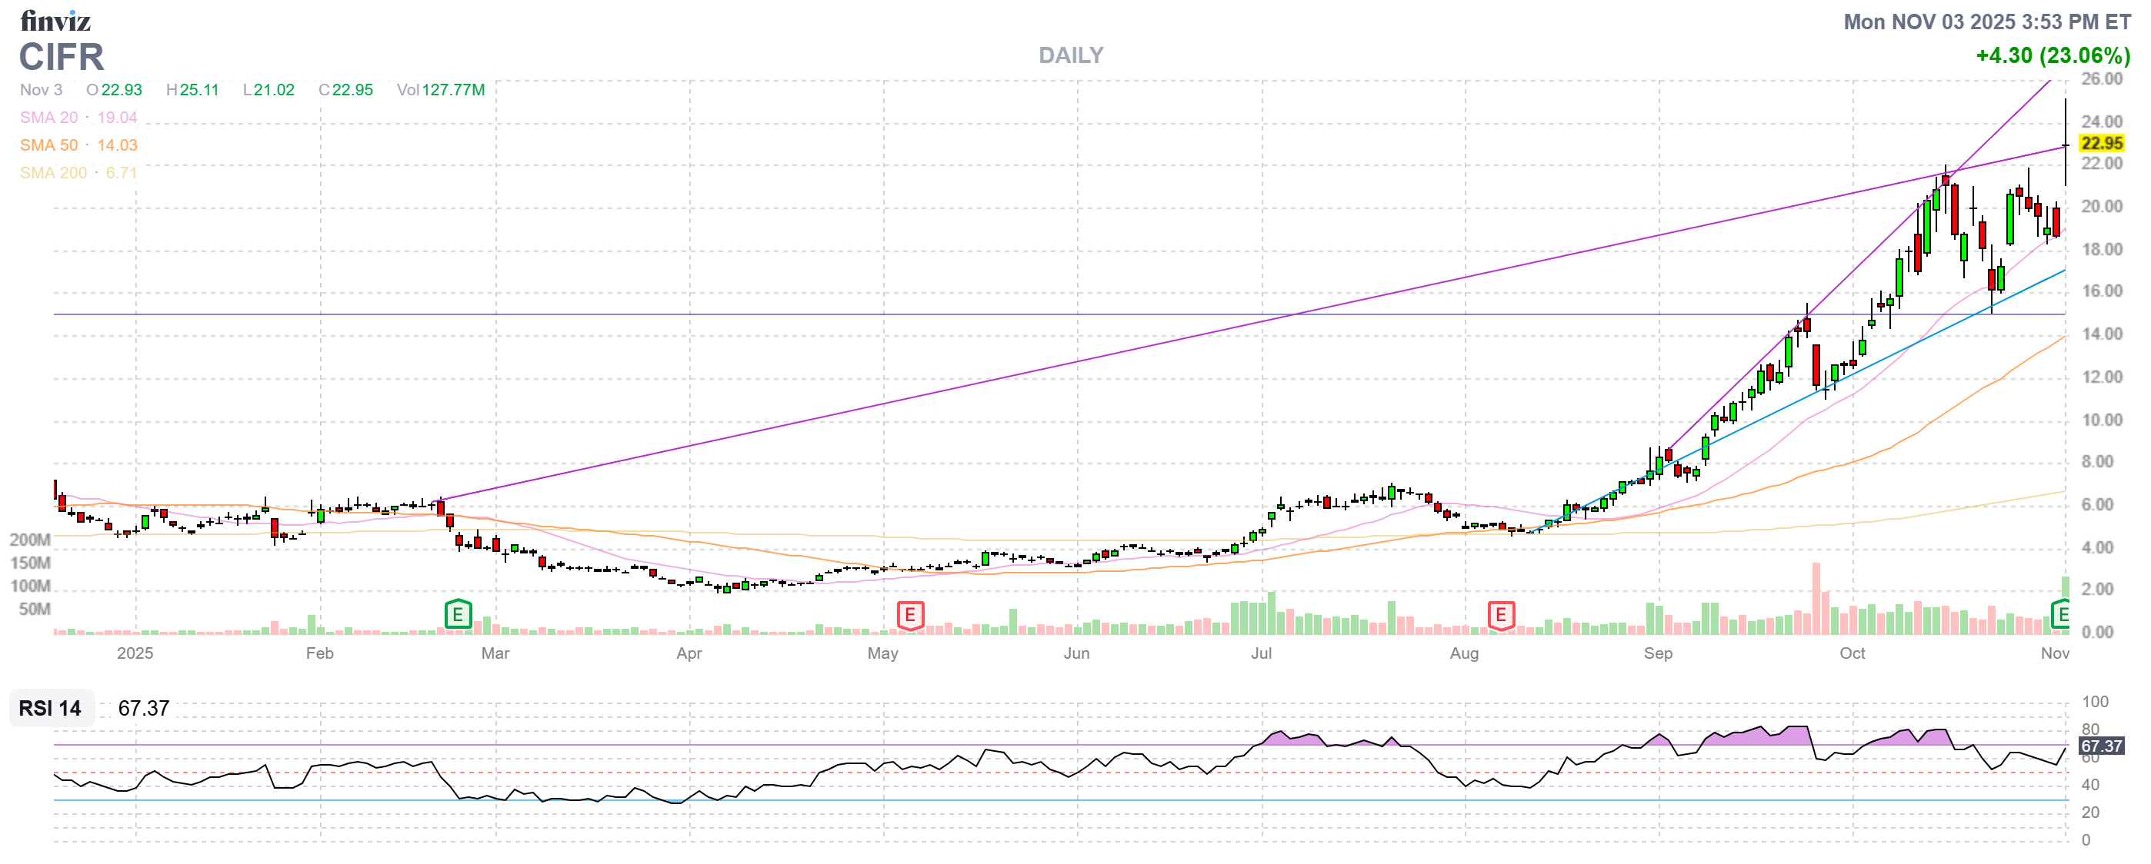The width and height of the screenshot is (2151, 864).
Task: Click the green earnings marker at November
Action: [2062, 616]
